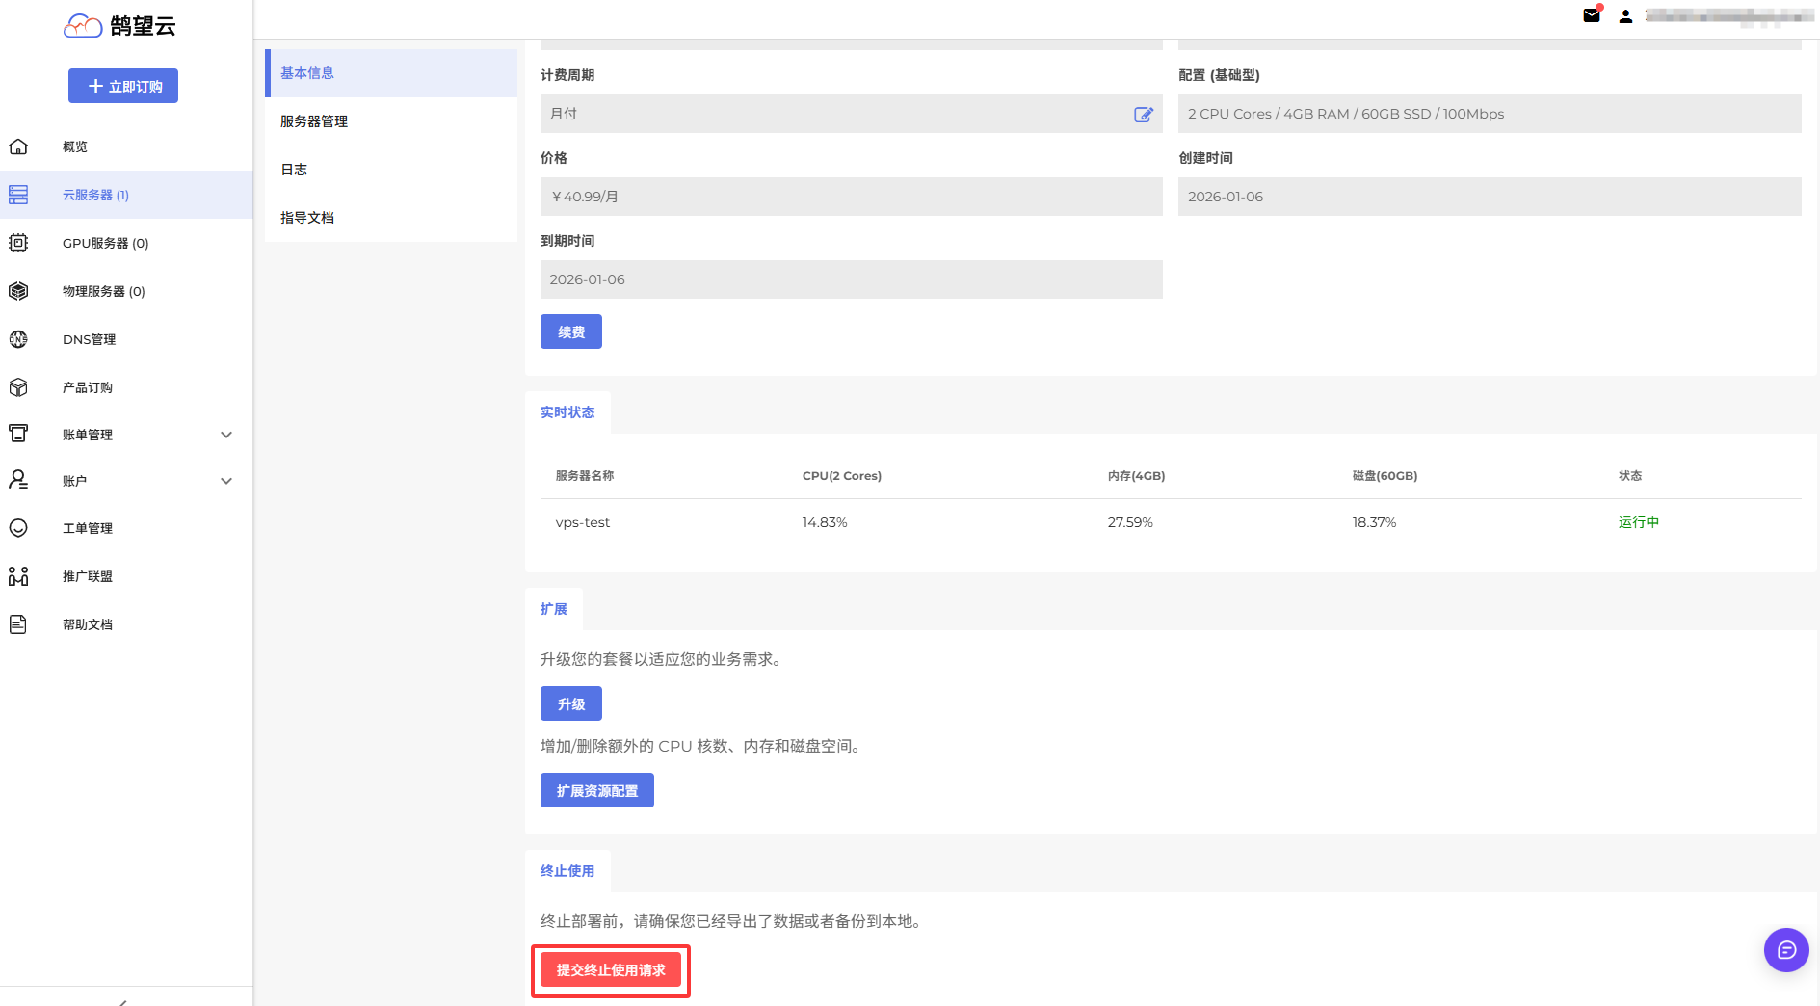
Task: Click the 推广联盟 icon in sidebar
Action: [x=18, y=576]
